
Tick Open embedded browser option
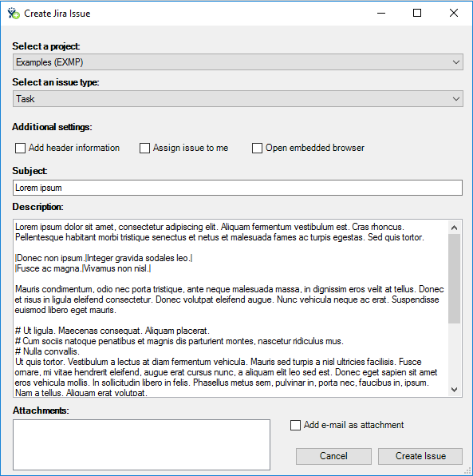pyautogui.click(x=257, y=148)
